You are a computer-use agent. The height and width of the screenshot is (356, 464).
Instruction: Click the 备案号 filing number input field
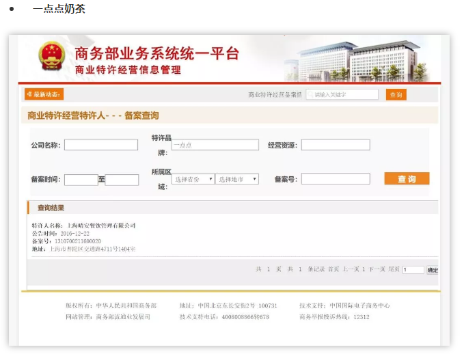pos(335,179)
